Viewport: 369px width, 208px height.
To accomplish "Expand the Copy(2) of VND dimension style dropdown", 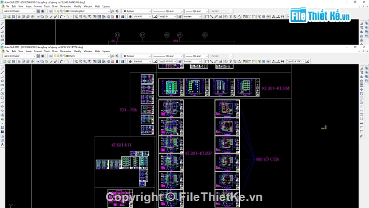I will (167, 62).
